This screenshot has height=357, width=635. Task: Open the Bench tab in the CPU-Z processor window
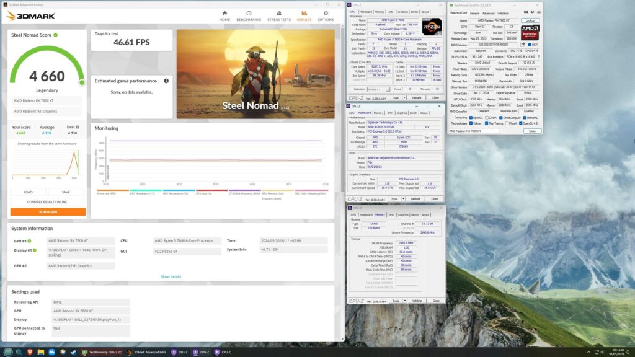(414, 12)
